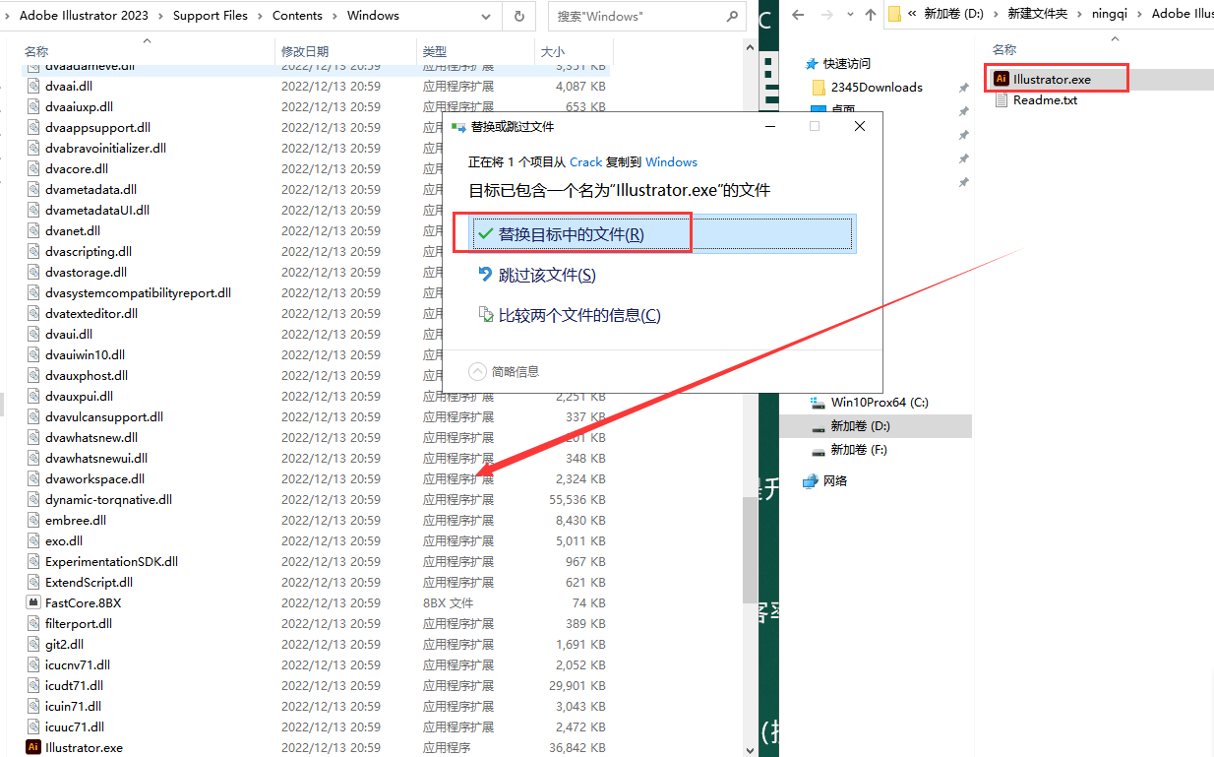Image resolution: width=1214 pixels, height=757 pixels.
Task: Click Illustrator.exe icon at bottom of left file list
Action: pyautogui.click(x=33, y=747)
